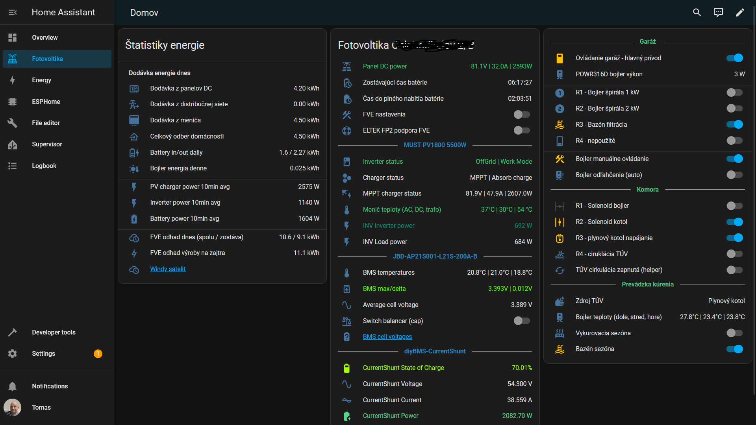The width and height of the screenshot is (756, 425).
Task: Open the BMS cell voltages link
Action: tap(387, 337)
